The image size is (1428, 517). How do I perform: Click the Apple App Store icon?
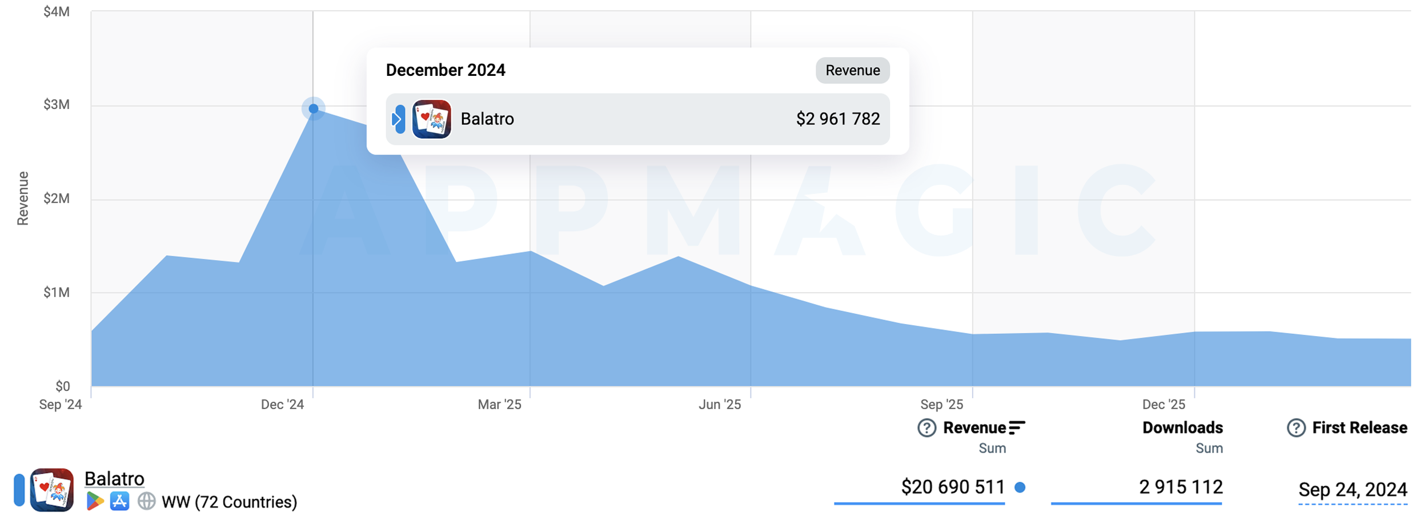[x=119, y=501]
